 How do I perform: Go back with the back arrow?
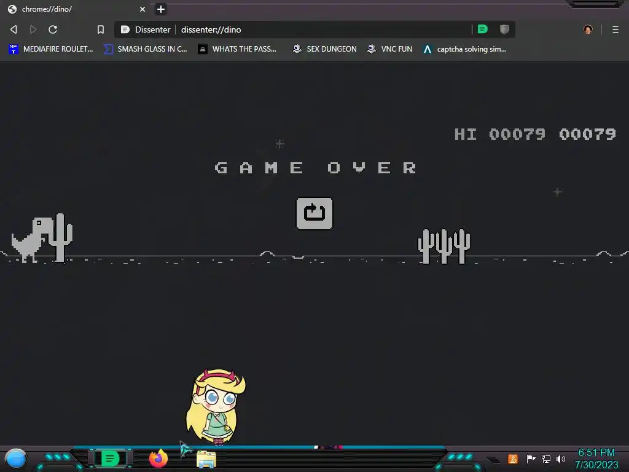(x=14, y=29)
